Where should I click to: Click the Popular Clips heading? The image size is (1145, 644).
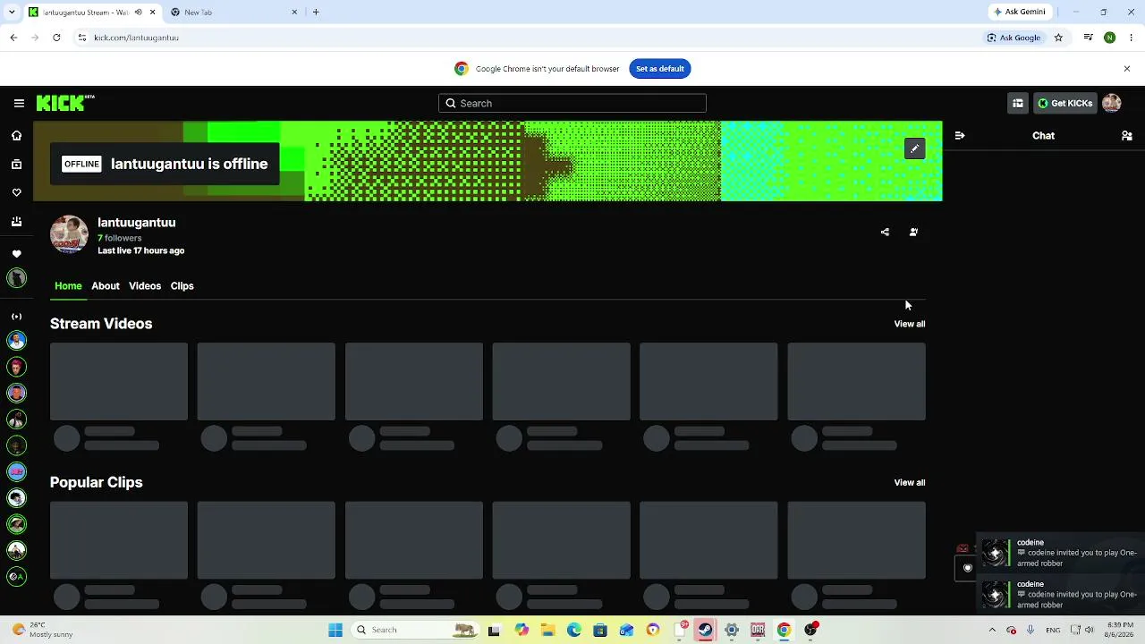pos(97,482)
